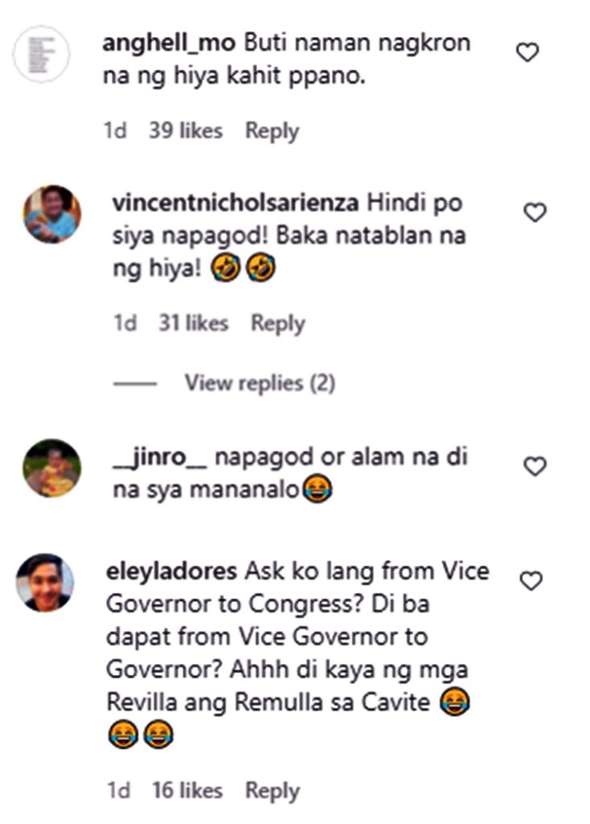
Task: Tap the heart on __jinro__'s comment
Action: pyautogui.click(x=535, y=466)
